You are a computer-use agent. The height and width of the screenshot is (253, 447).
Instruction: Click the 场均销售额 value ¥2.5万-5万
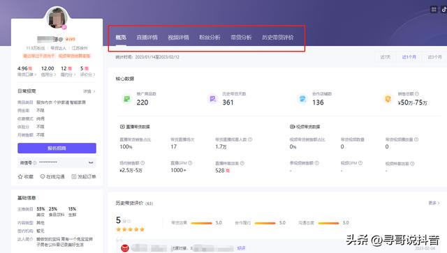[x=131, y=170]
